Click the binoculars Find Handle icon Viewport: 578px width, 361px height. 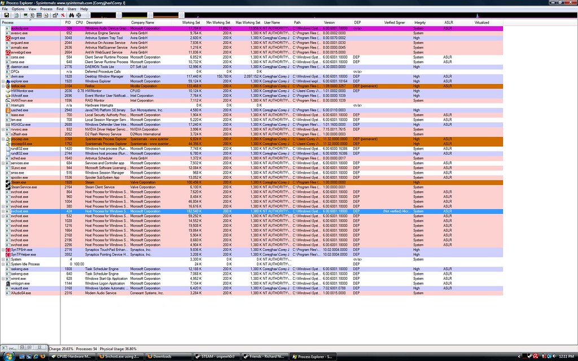click(x=72, y=15)
